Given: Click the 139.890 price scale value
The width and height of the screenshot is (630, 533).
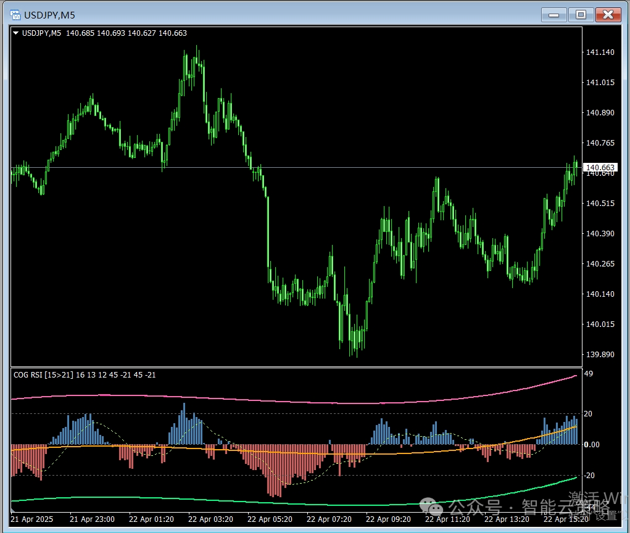Looking at the screenshot, I should point(600,354).
